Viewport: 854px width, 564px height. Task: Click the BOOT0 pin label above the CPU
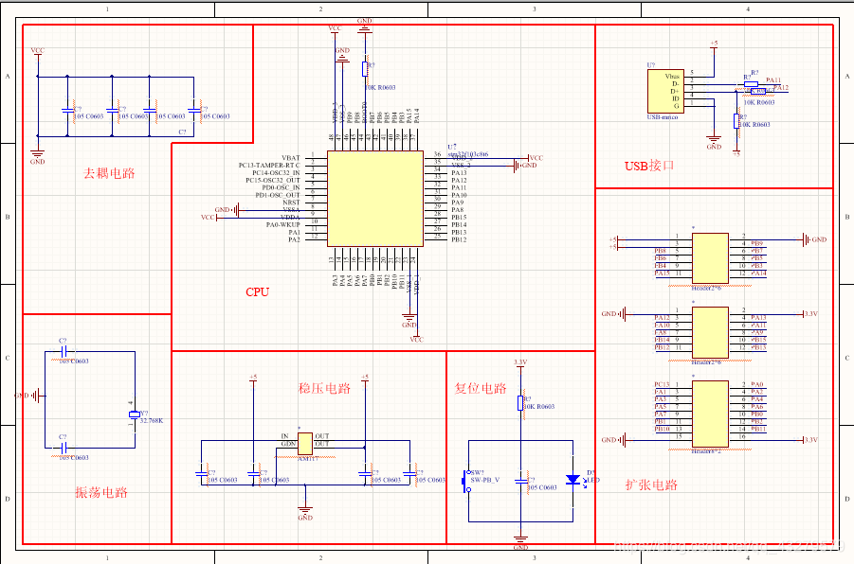pyautogui.click(x=364, y=112)
